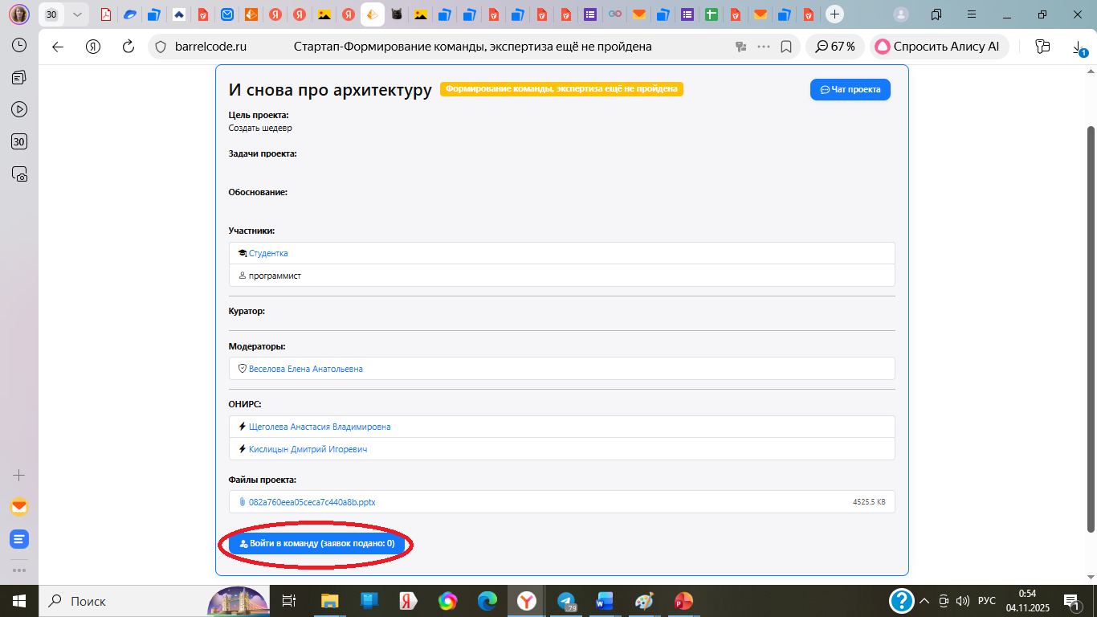Screen dimensions: 1097x617
Task: Download file 082a760eea05ceca7c440a8b.pptx
Action: click(x=312, y=502)
